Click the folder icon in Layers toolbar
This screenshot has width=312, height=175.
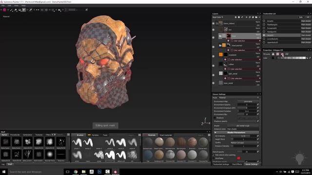256,17
